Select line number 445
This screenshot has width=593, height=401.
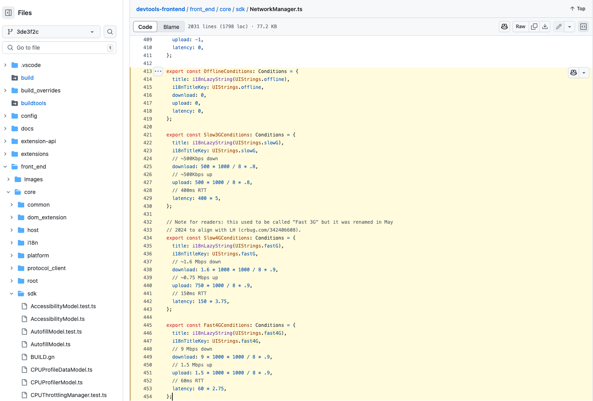click(x=147, y=325)
